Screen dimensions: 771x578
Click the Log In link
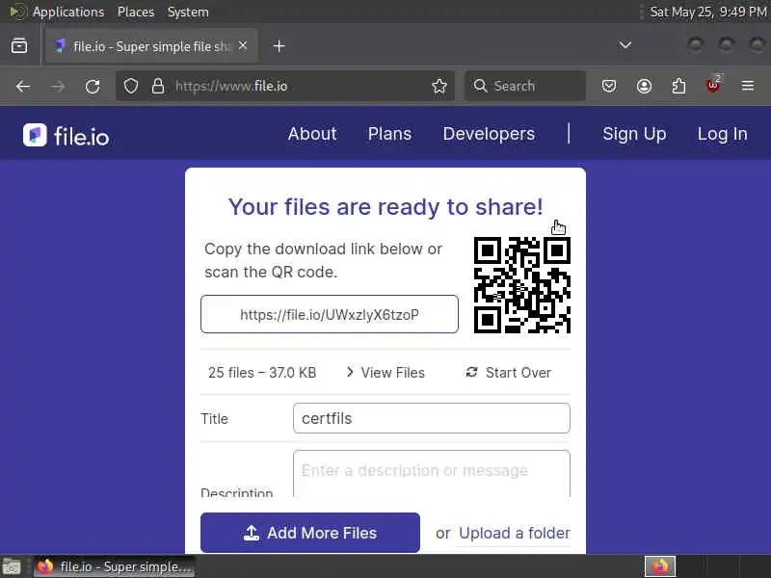pyautogui.click(x=722, y=134)
